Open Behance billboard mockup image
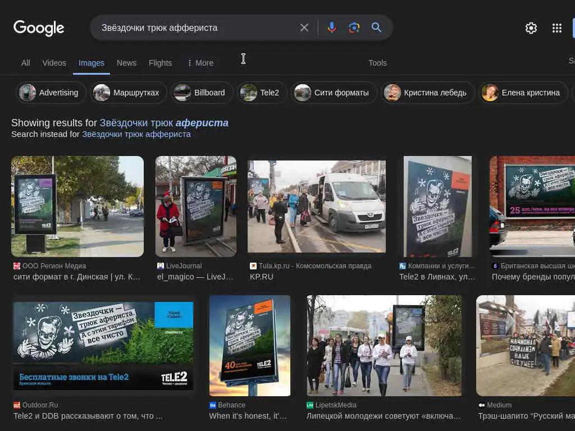The image size is (575, 431). pos(250,346)
